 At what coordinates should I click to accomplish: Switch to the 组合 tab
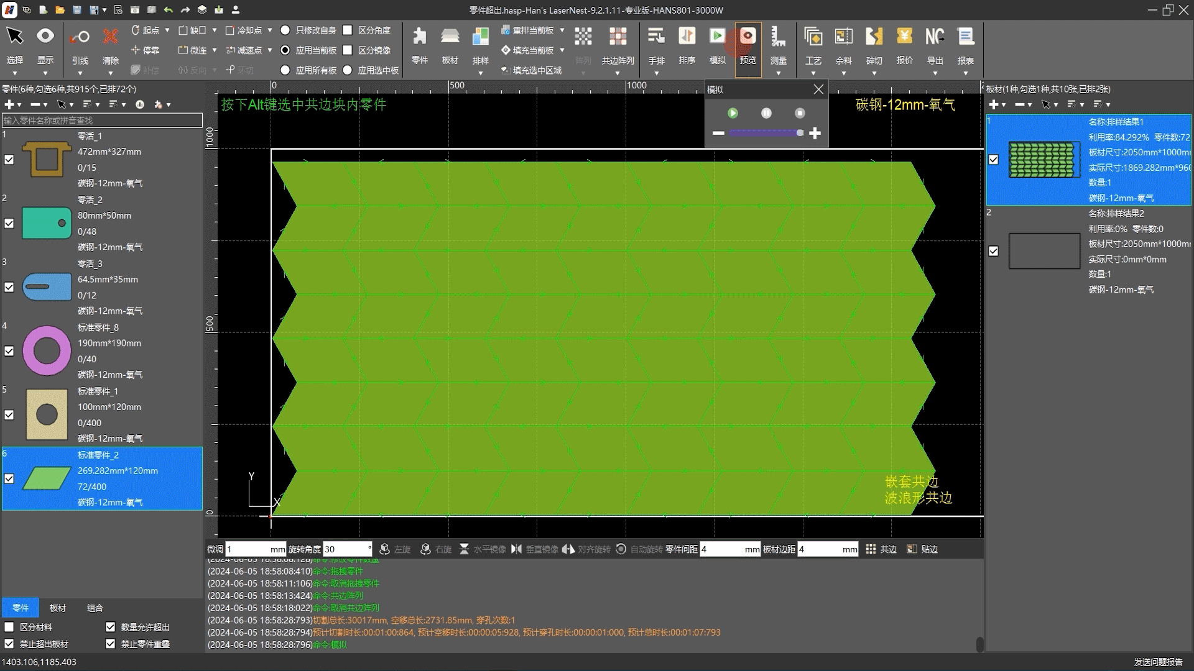point(95,608)
